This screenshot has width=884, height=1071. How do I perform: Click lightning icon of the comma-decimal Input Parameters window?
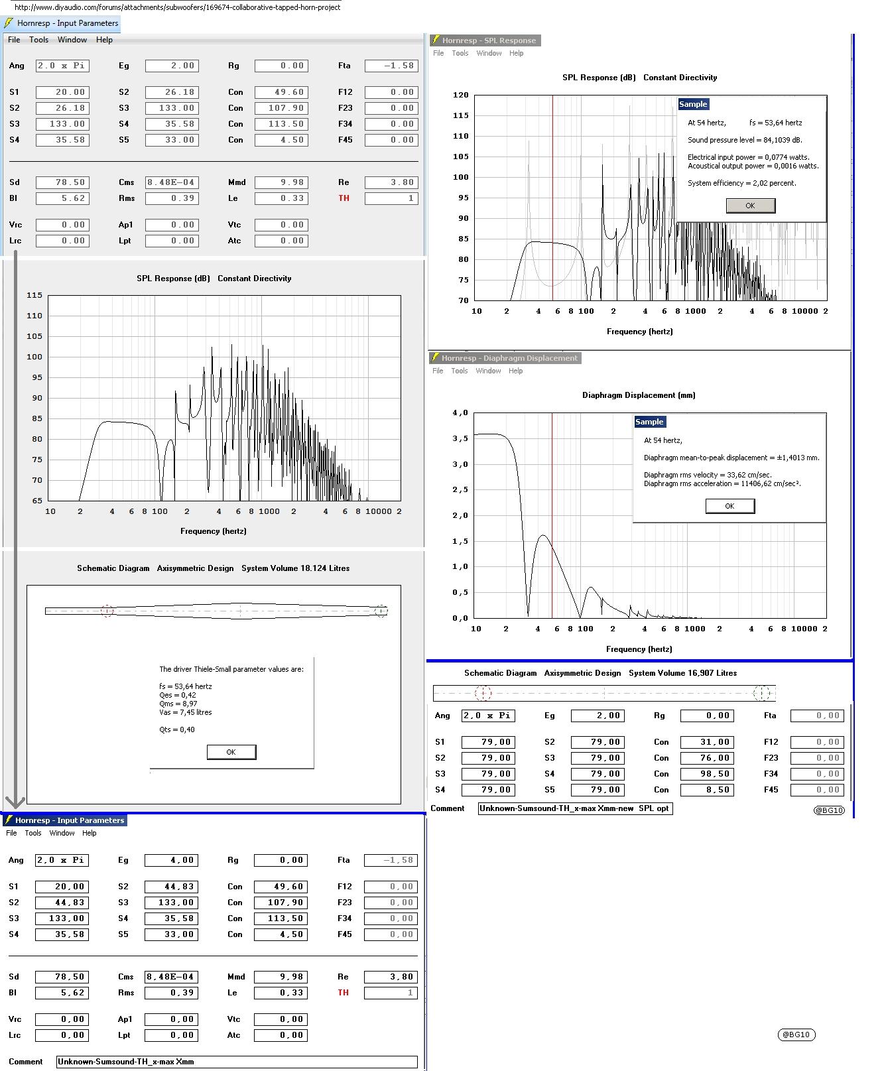pos(9,820)
